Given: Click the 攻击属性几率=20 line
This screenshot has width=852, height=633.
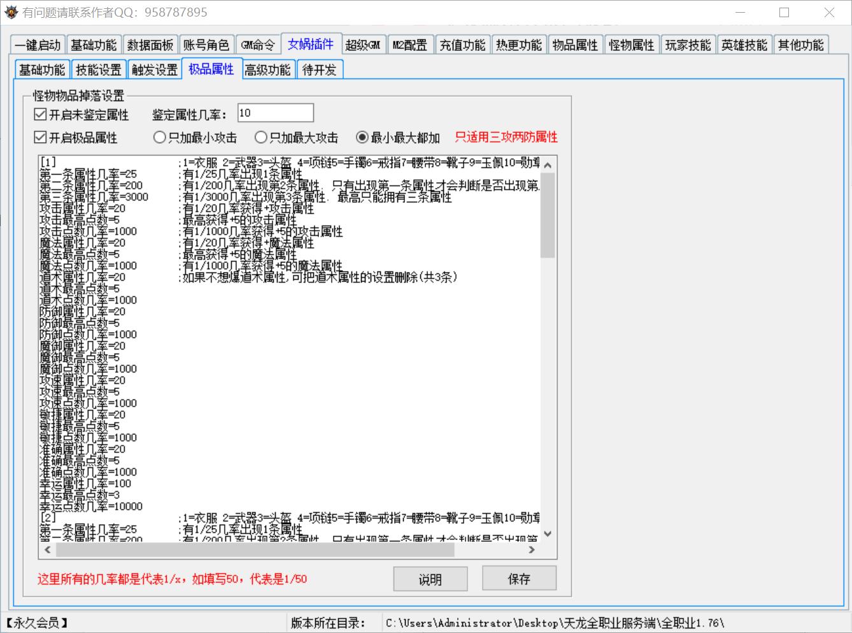Looking at the screenshot, I should click(82, 208).
